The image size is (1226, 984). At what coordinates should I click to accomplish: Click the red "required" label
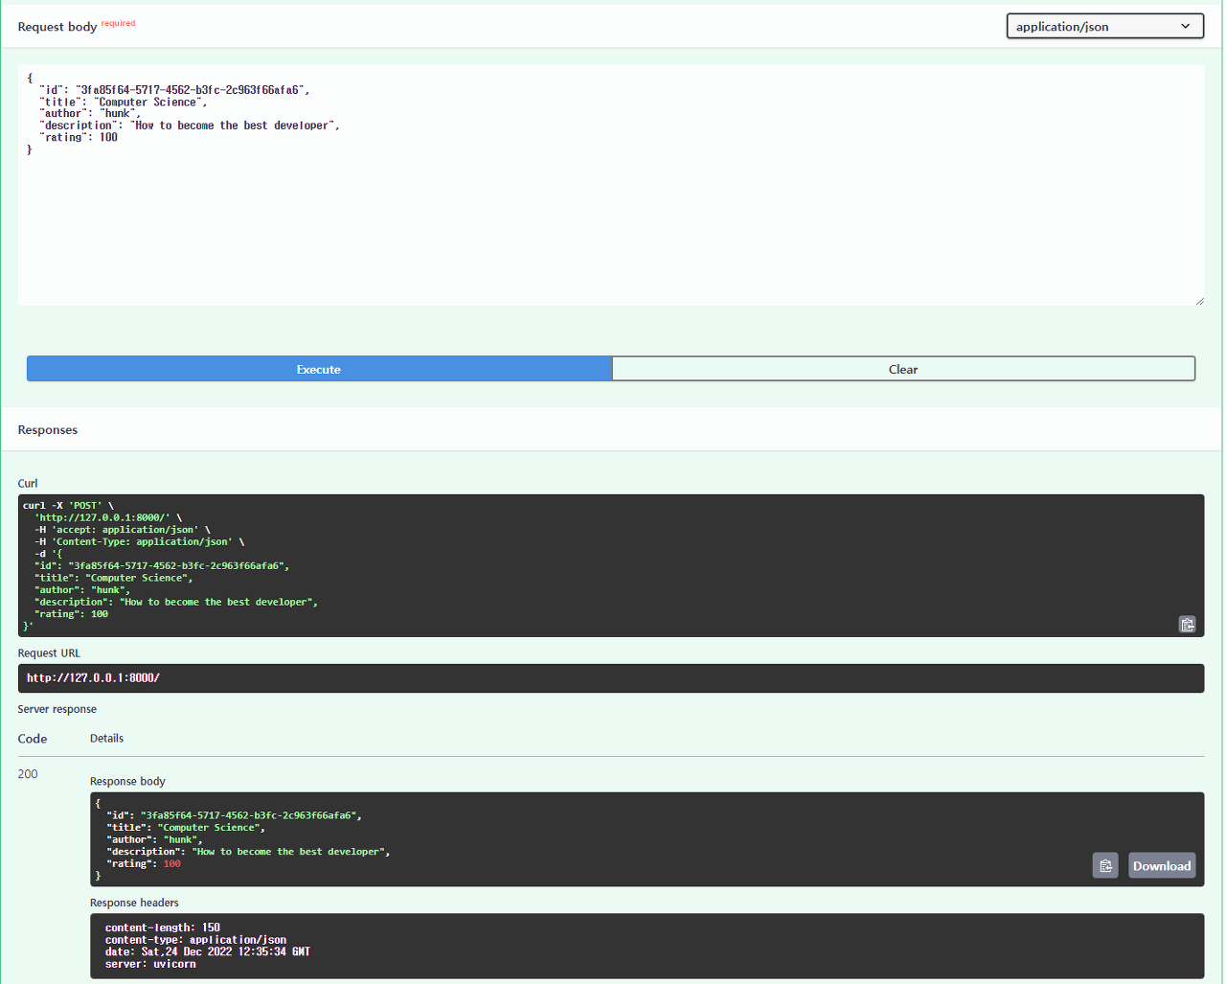(x=119, y=23)
